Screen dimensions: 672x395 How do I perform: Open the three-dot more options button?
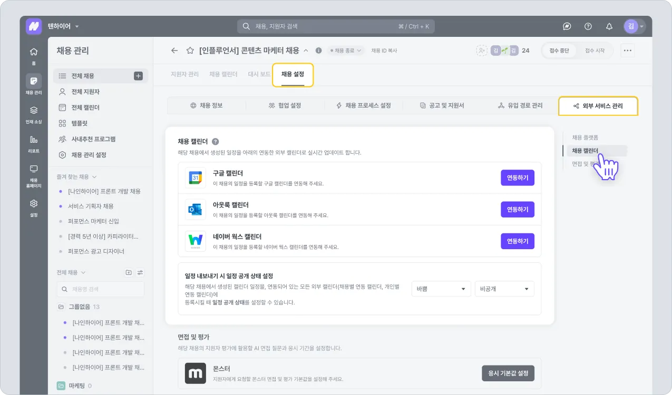coord(627,51)
